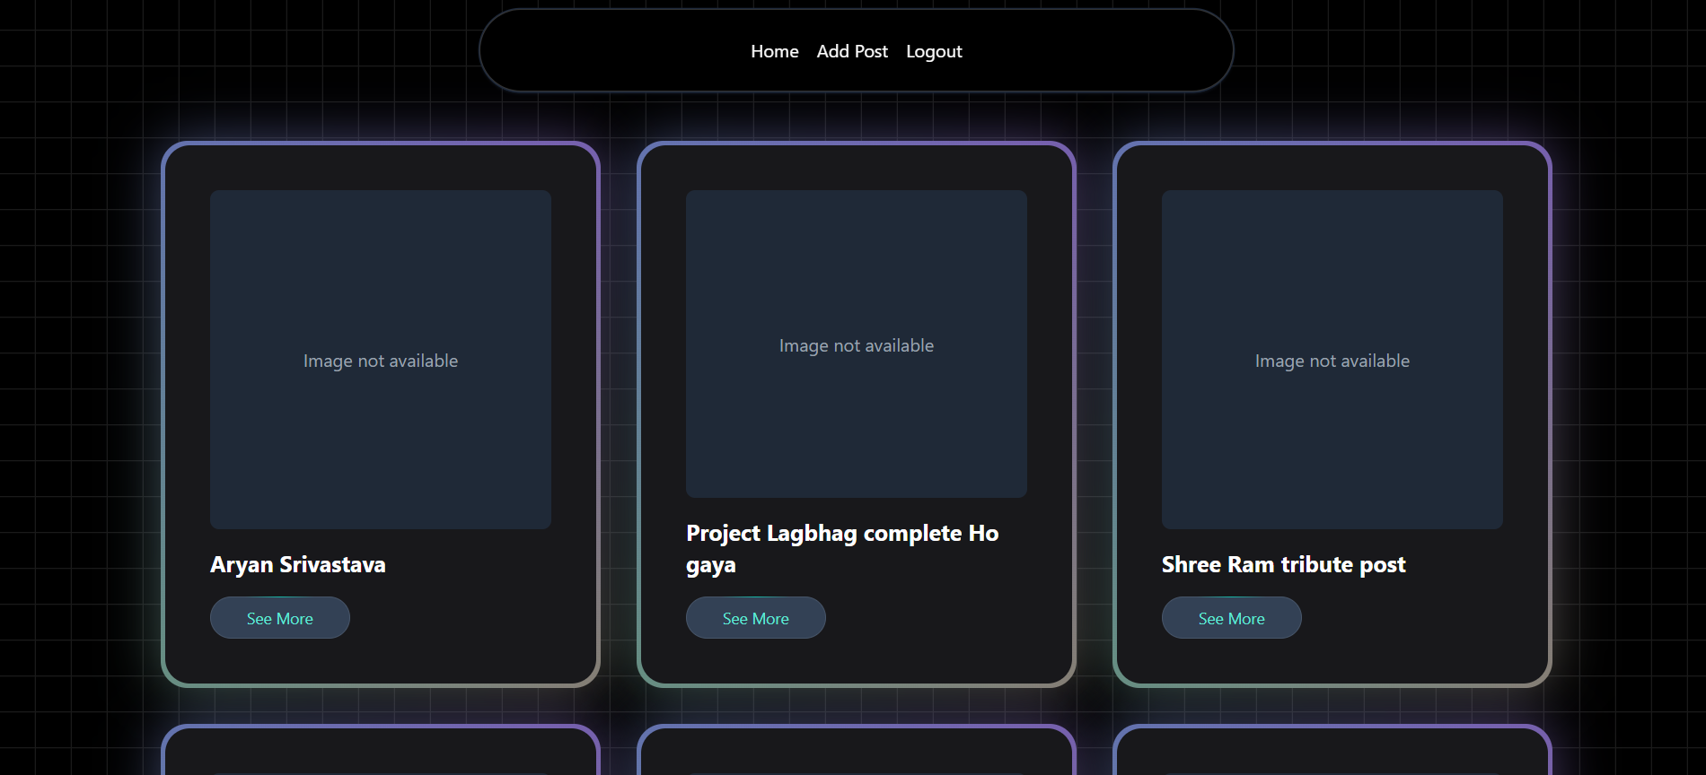Select the cut-off card below Aryan Srivastava
1706x775 pixels.
380,752
